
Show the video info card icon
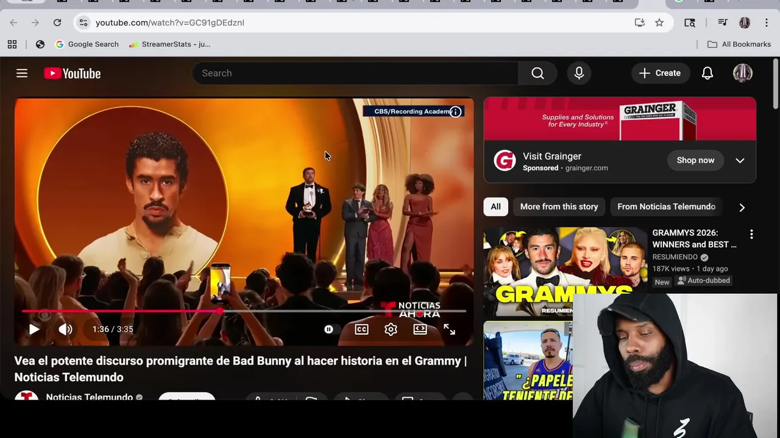(455, 111)
